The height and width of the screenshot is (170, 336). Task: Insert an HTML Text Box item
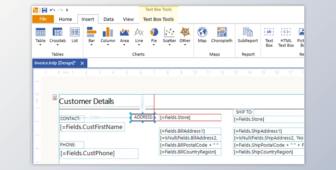[x=286, y=37]
